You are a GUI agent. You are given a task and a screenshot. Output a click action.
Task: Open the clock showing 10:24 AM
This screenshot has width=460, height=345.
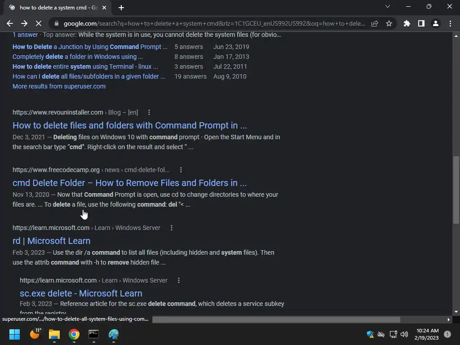coord(427,334)
